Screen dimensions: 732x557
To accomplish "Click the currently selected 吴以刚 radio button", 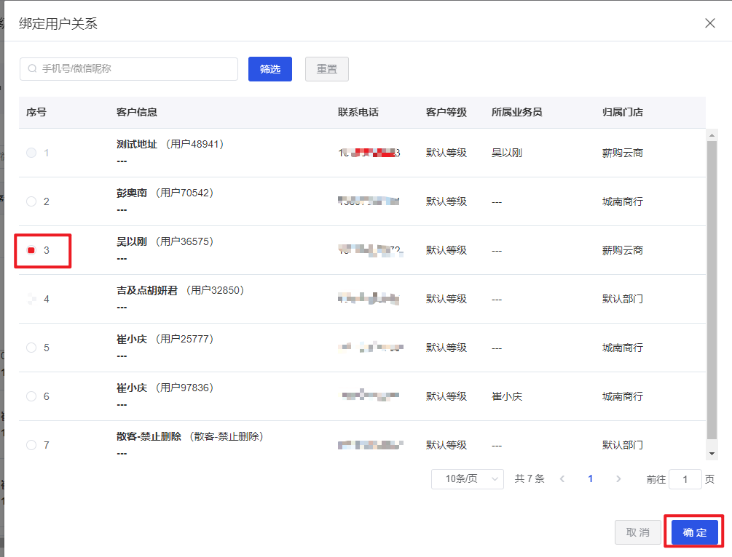I will pyautogui.click(x=29, y=249).
